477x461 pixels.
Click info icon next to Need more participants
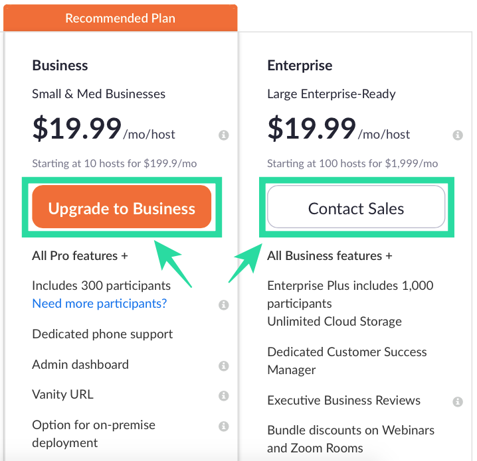tap(224, 305)
